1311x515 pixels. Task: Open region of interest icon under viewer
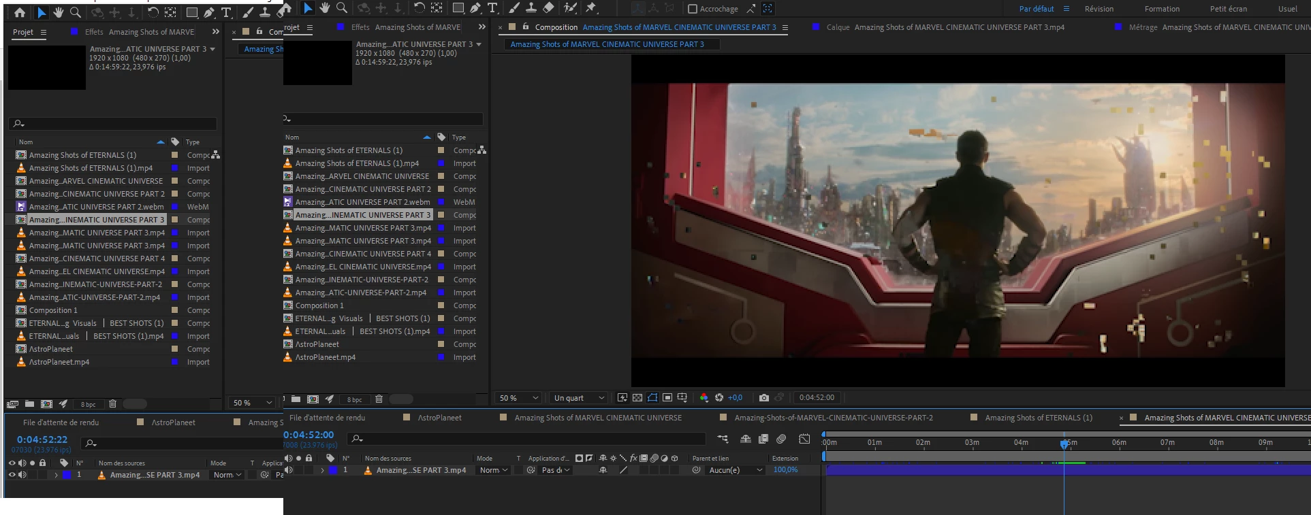click(x=667, y=398)
